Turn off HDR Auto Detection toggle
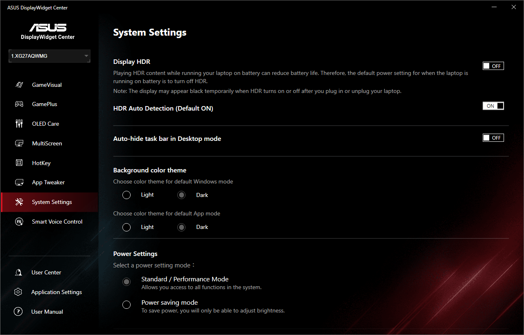The width and height of the screenshot is (524, 335). (493, 106)
